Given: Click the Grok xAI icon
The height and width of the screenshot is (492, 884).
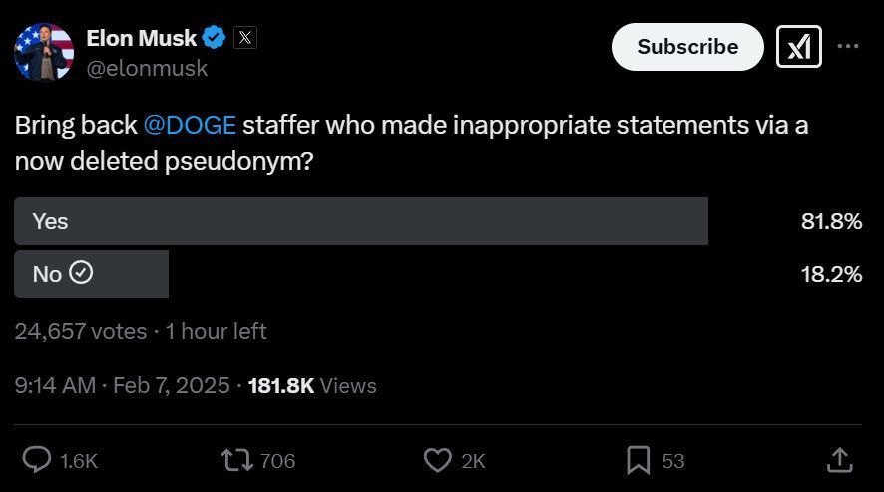Looking at the screenshot, I should pyautogui.click(x=798, y=47).
